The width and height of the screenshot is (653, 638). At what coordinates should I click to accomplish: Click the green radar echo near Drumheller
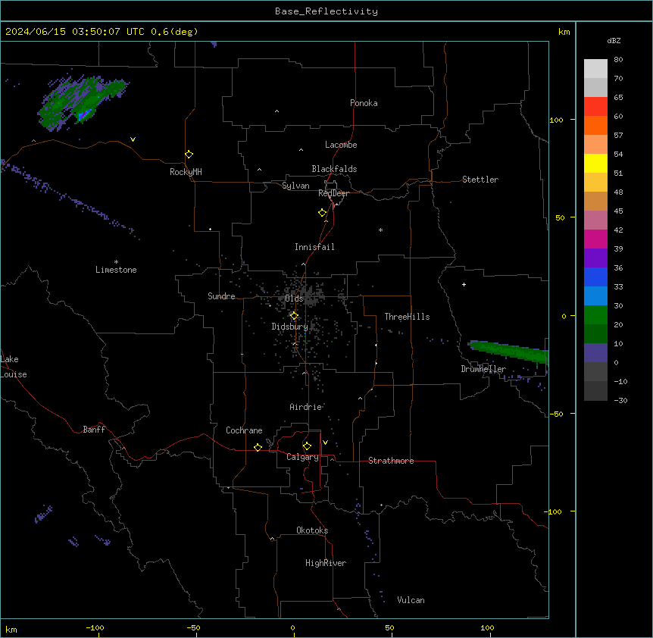[509, 351]
